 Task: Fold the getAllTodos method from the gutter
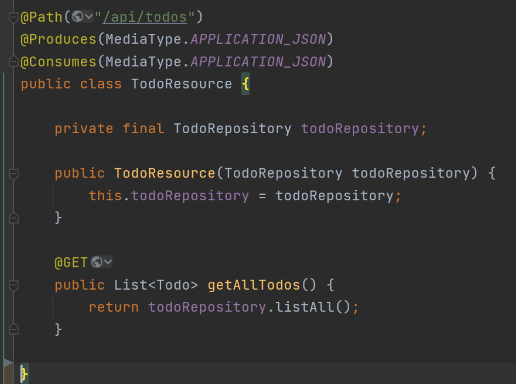click(x=14, y=285)
